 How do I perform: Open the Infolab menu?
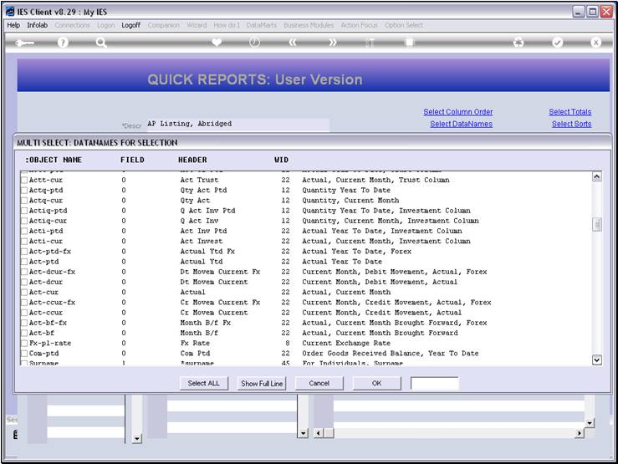[37, 25]
